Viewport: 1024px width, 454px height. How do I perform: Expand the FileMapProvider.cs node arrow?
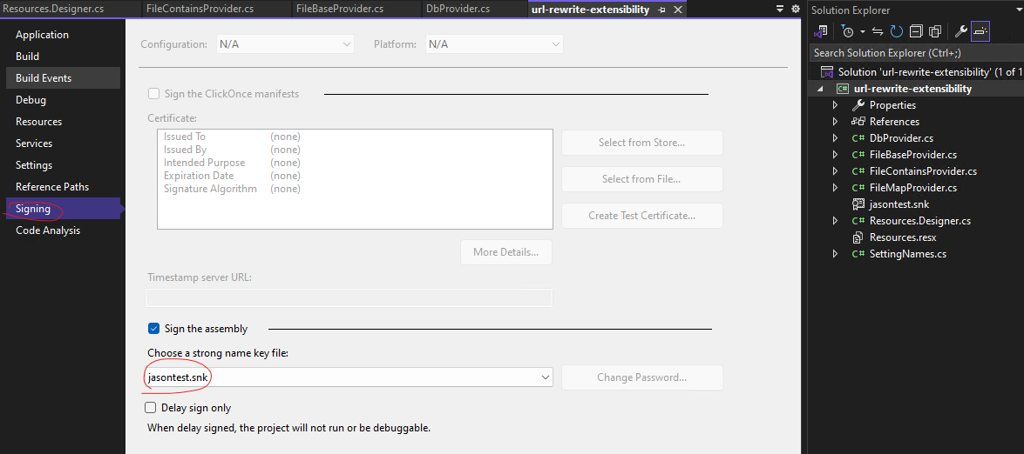click(835, 188)
